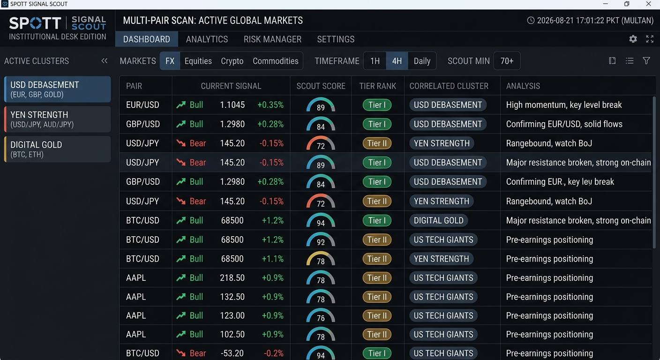Sort by the Scout Score column header
The image size is (660, 360).
coord(321,86)
